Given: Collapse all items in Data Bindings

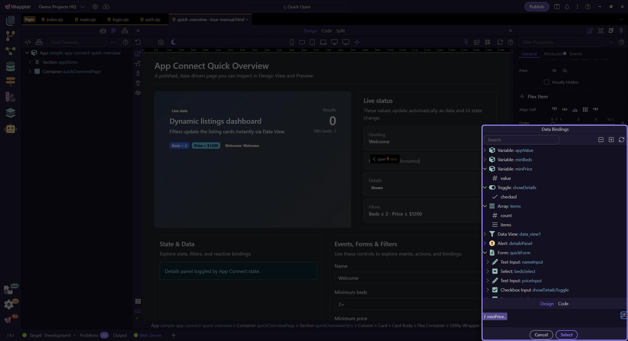Looking at the screenshot, I should (601, 140).
